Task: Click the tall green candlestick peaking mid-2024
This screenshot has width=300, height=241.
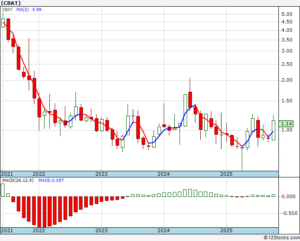Action: tap(185, 110)
